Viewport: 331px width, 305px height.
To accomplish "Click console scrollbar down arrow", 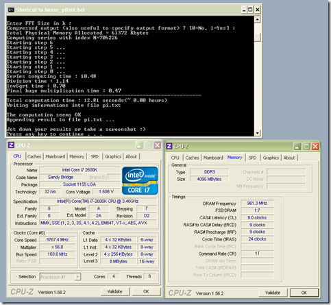I will pyautogui.click(x=258, y=133).
